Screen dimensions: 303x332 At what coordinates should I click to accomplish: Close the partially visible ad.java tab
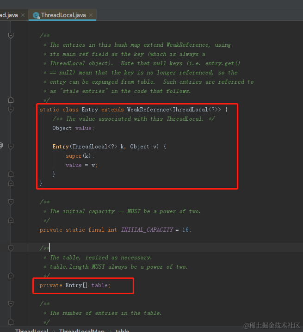(x=23, y=15)
